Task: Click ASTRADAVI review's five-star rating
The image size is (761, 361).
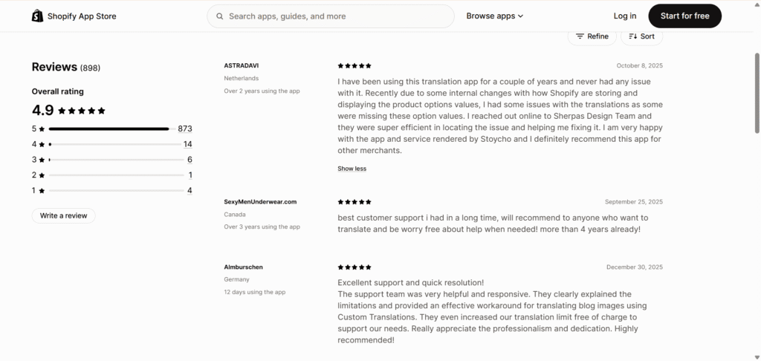Action: pos(354,65)
